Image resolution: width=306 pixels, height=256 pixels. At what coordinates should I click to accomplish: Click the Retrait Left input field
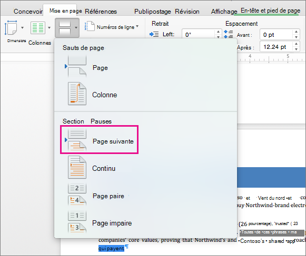pos(199,35)
